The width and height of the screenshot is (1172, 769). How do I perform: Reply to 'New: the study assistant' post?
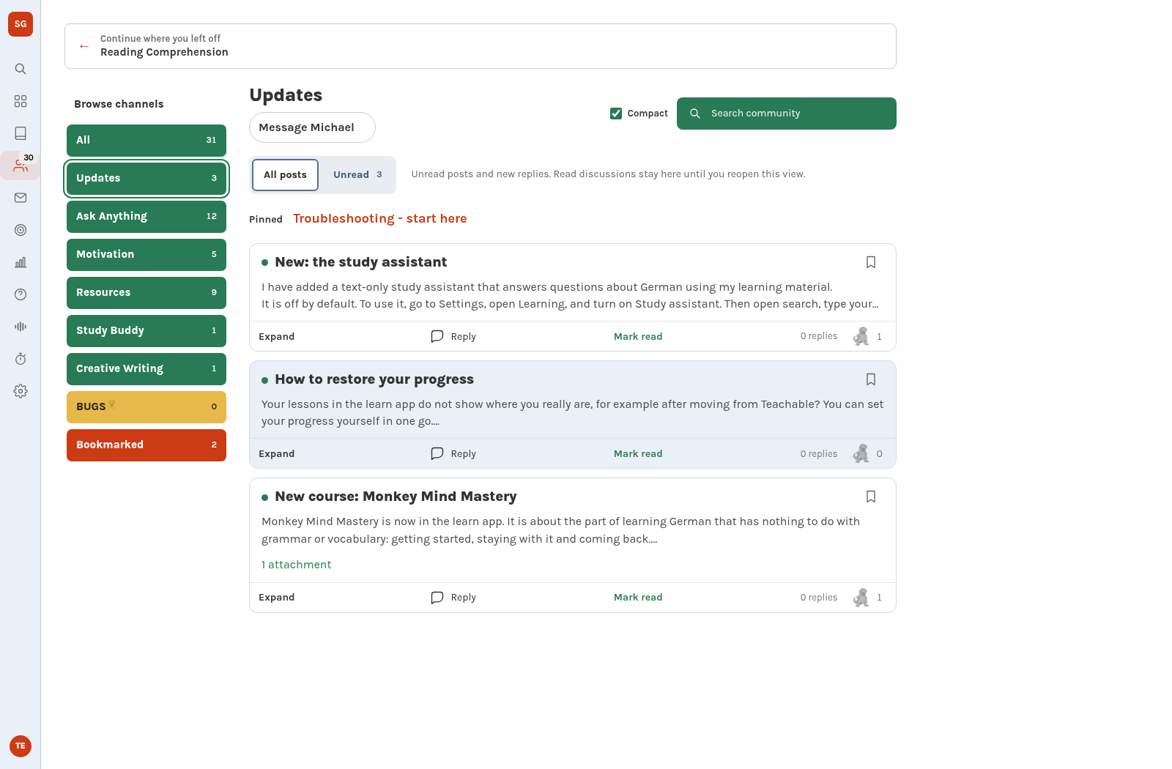click(453, 337)
